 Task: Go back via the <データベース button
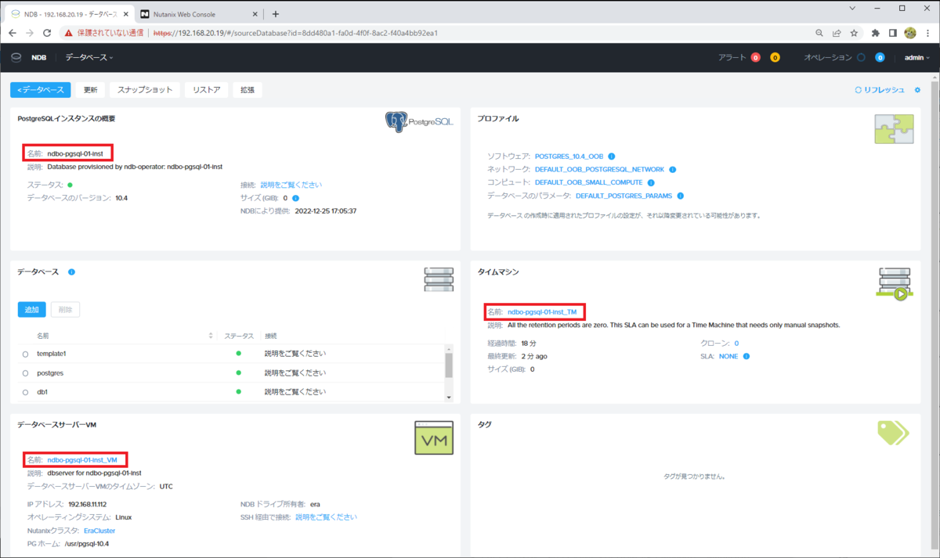coord(41,90)
